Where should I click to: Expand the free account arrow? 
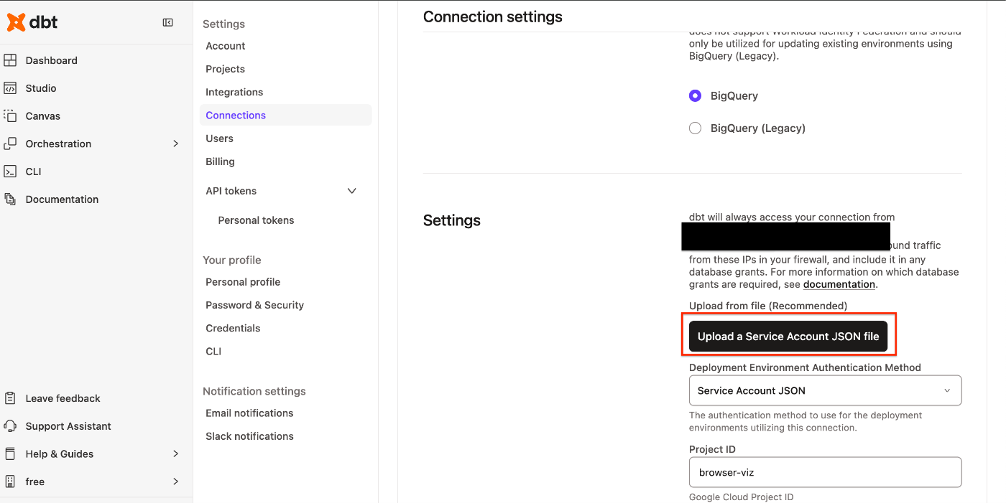coord(175,481)
